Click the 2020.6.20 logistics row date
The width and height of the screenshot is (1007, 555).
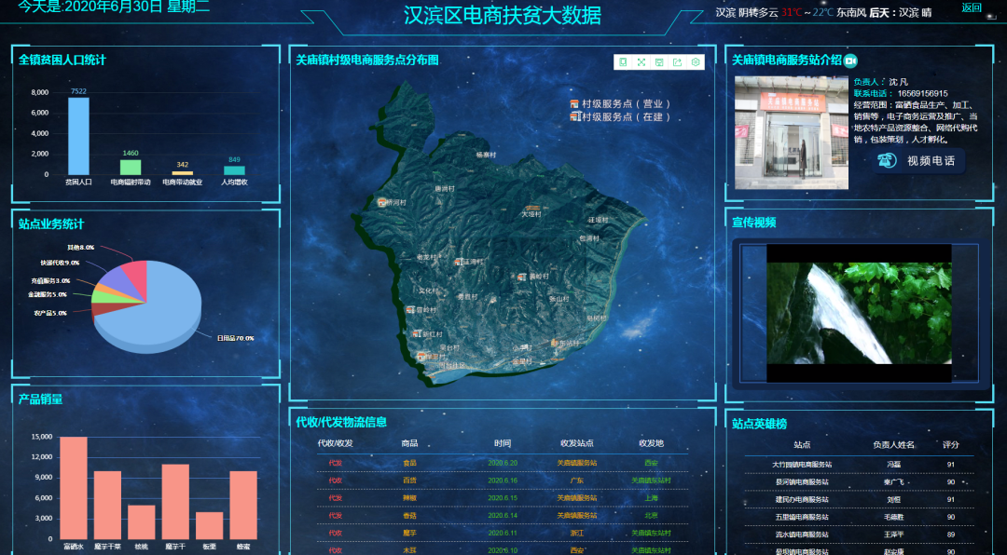(x=503, y=463)
